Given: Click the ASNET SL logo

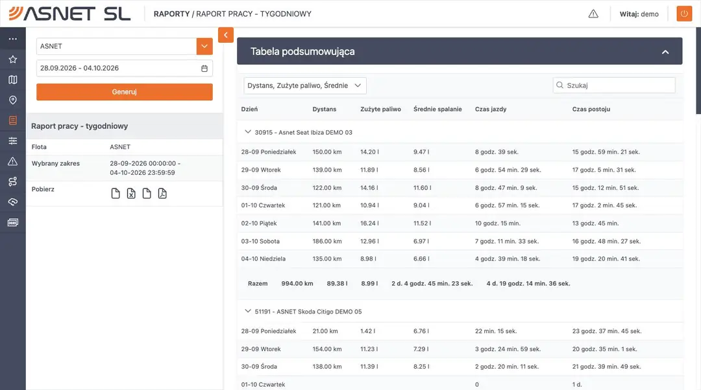Looking at the screenshot, I should click(x=69, y=14).
